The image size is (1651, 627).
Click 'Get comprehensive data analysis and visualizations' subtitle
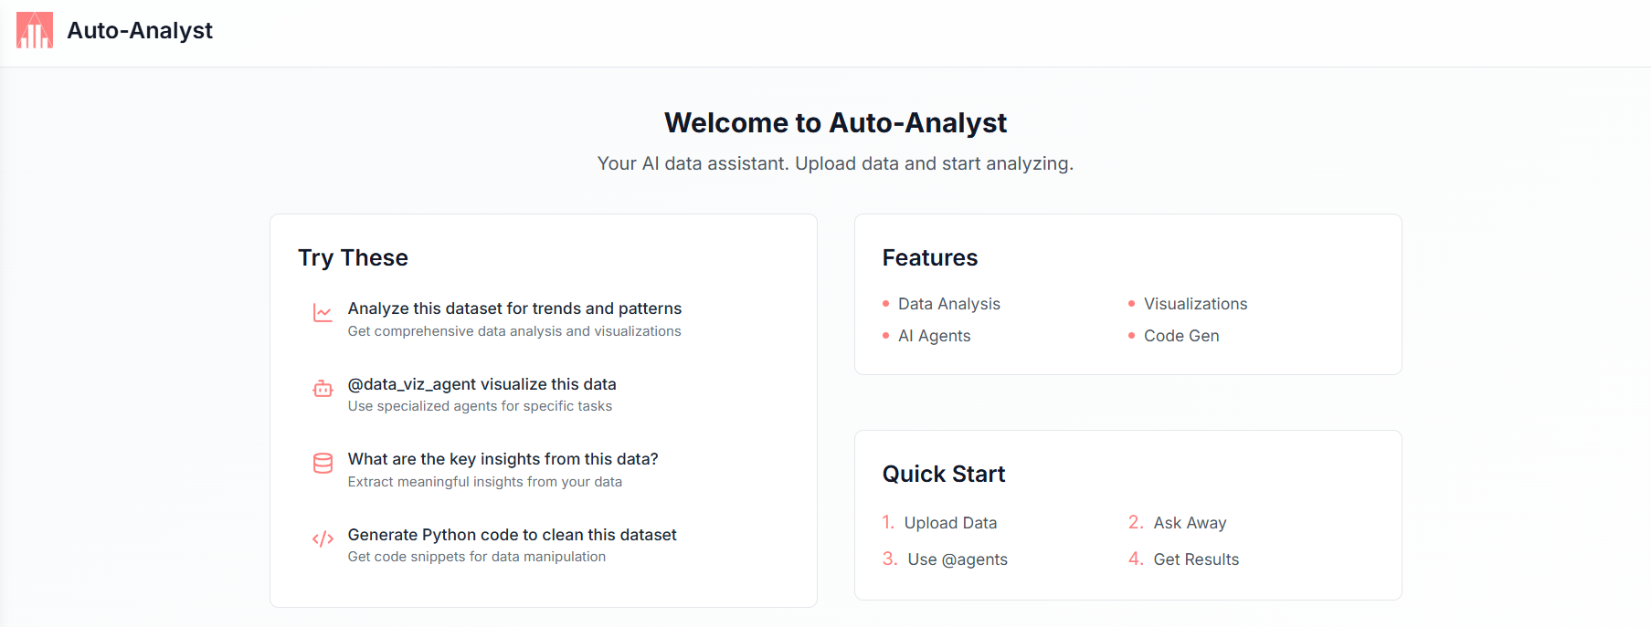(514, 331)
